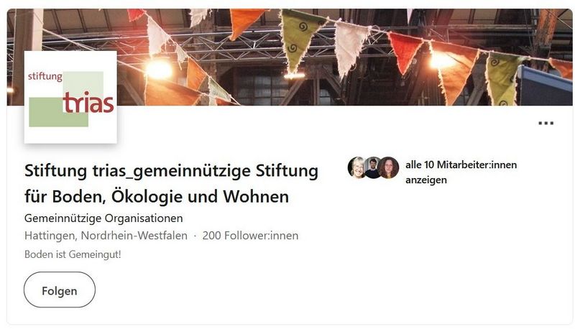The width and height of the screenshot is (575, 329).
Task: Click the word stiftung in the logo
Action: coord(45,76)
